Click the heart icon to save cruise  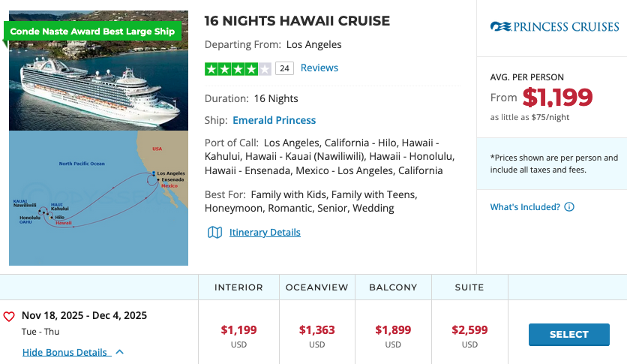[x=10, y=316]
